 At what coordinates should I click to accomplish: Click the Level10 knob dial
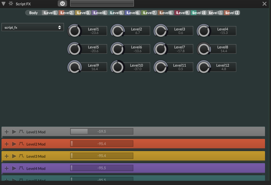[118, 67]
